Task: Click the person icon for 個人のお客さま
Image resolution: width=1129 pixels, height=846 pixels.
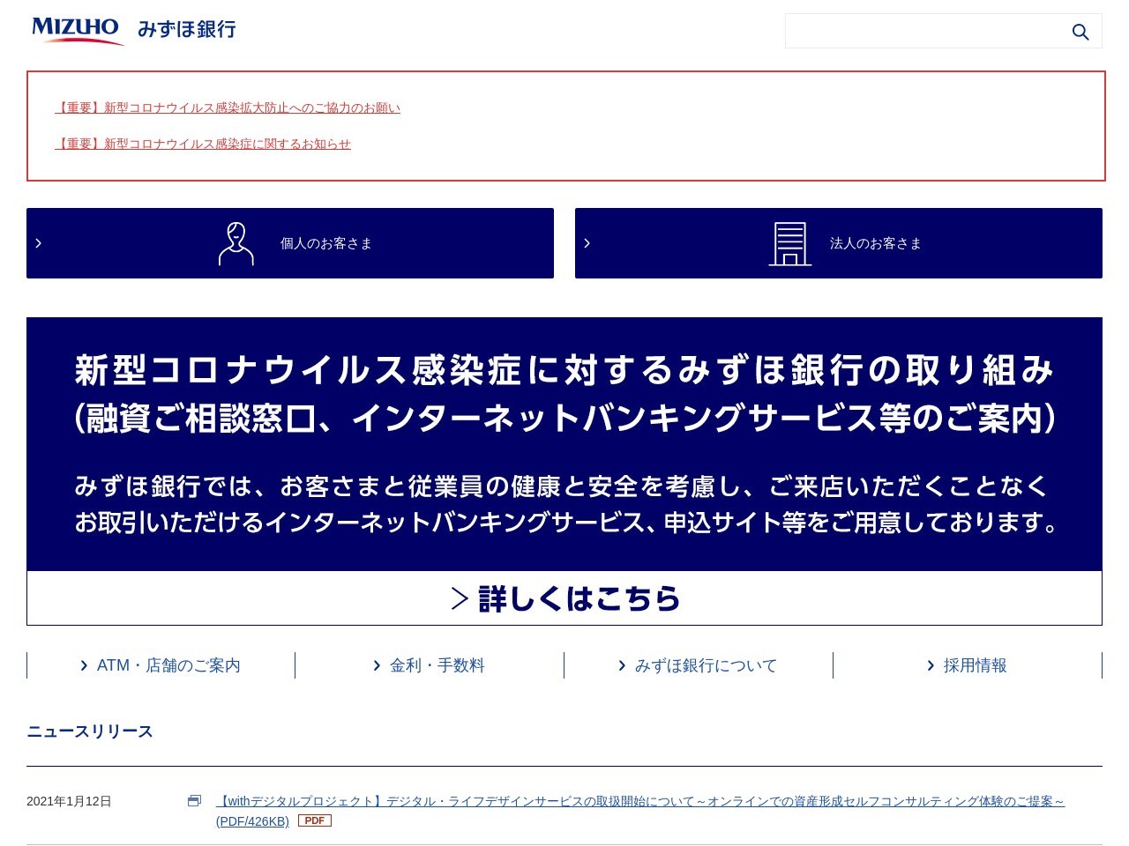Action: point(236,243)
